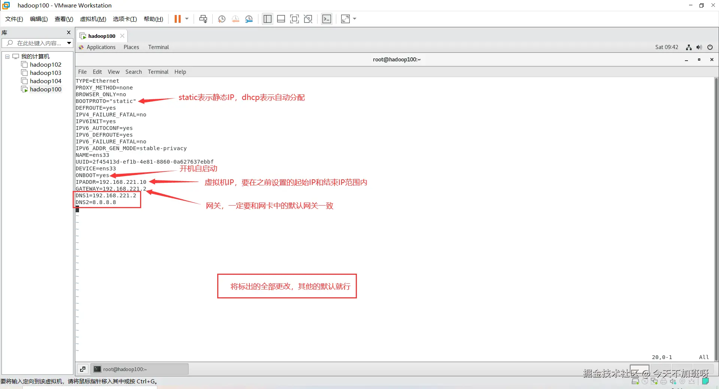Viewport: 719px width, 389px height.
Task: Click the IPADDR=192.168.221.10 line
Action: coord(111,182)
